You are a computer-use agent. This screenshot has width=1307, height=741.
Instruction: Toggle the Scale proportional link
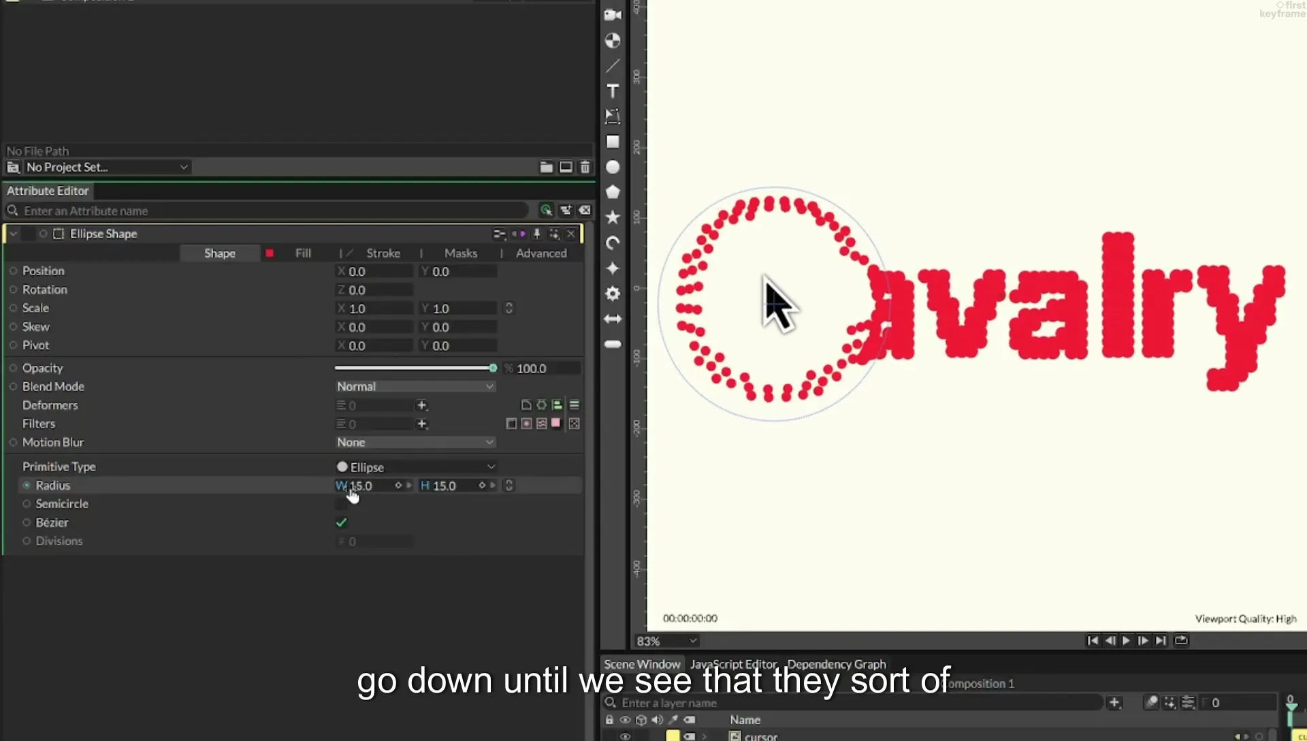pyautogui.click(x=509, y=308)
